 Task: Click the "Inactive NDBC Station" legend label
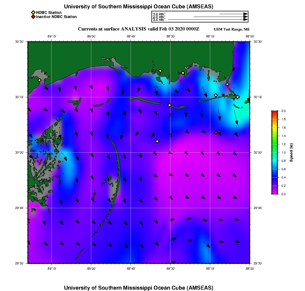pos(56,17)
